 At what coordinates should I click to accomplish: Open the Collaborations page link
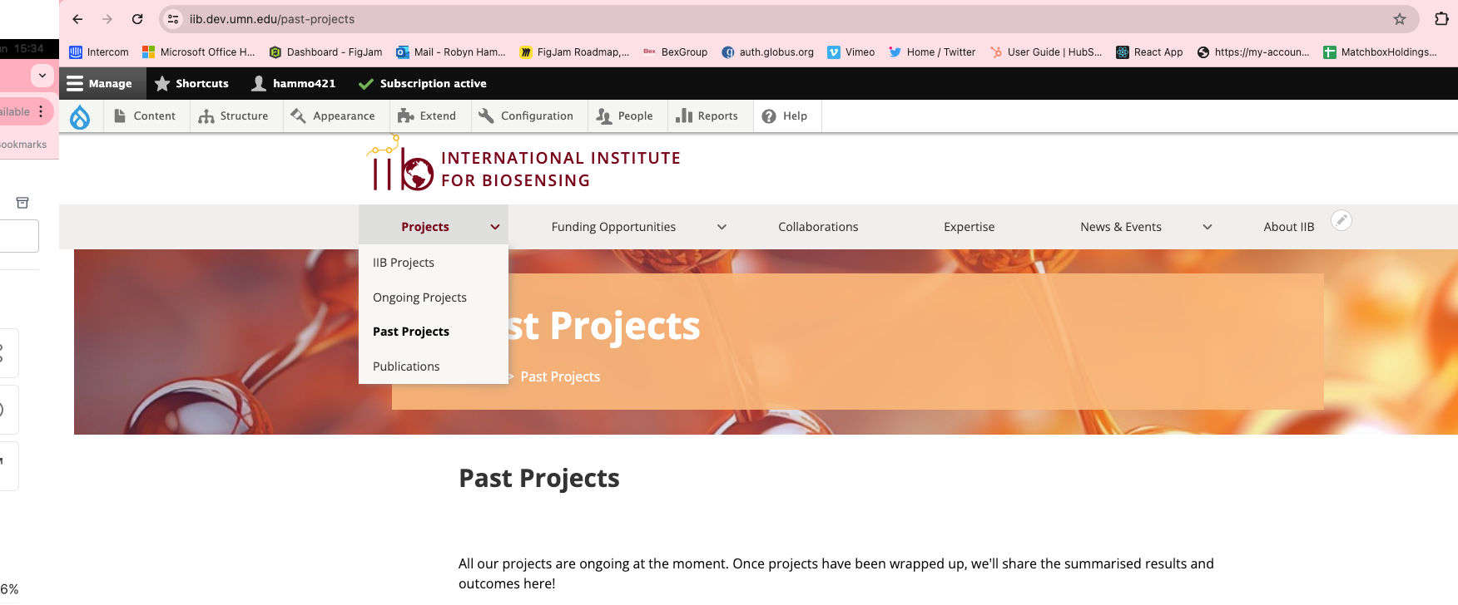point(818,227)
